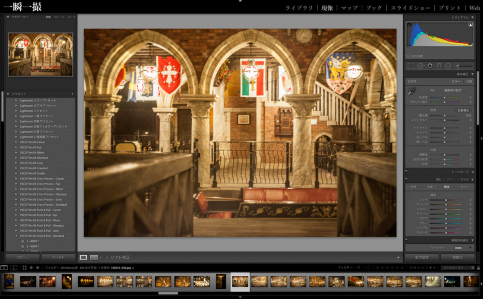Select the Spot Removal tool
Viewport: 483px width, 299px height.
click(x=421, y=66)
